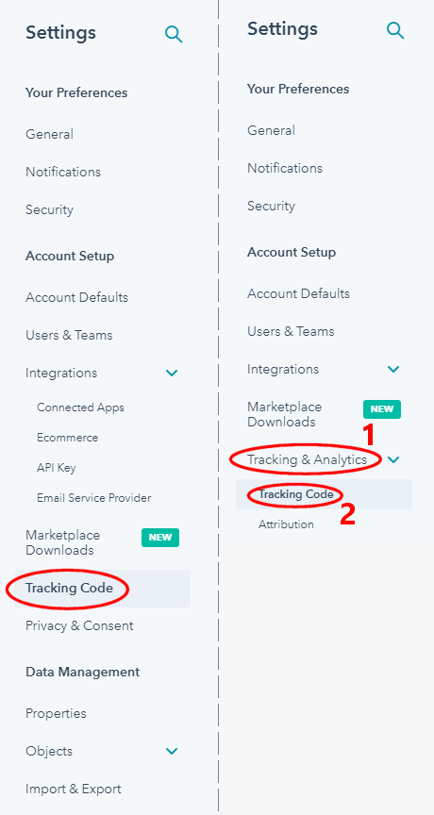Collapse the Tracking & Analytics chevron
Screen dimensions: 434x815
coord(393,459)
